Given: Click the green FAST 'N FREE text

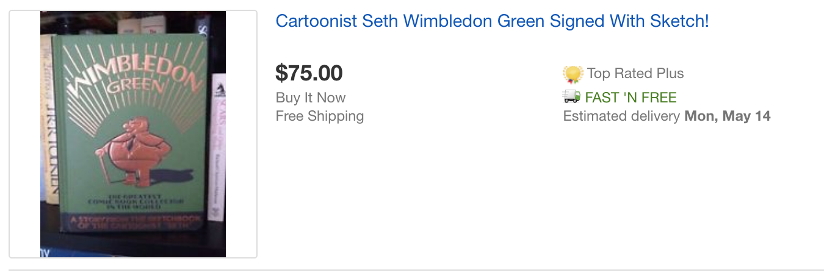Looking at the screenshot, I should pos(631,98).
